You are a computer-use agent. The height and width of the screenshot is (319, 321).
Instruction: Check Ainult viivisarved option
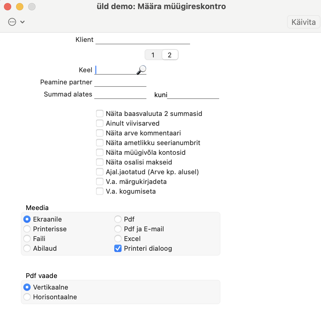click(x=100, y=123)
